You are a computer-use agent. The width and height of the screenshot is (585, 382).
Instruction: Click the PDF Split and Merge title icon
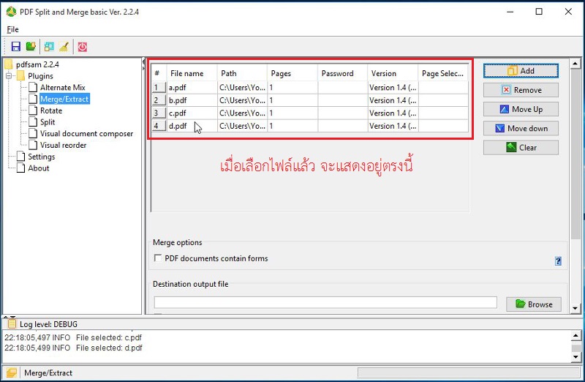(11, 12)
